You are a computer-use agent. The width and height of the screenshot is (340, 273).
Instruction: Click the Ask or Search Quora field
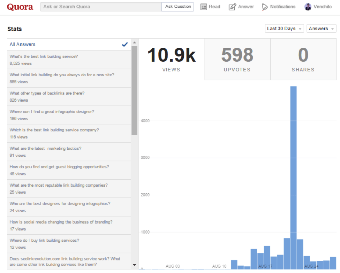click(x=101, y=7)
